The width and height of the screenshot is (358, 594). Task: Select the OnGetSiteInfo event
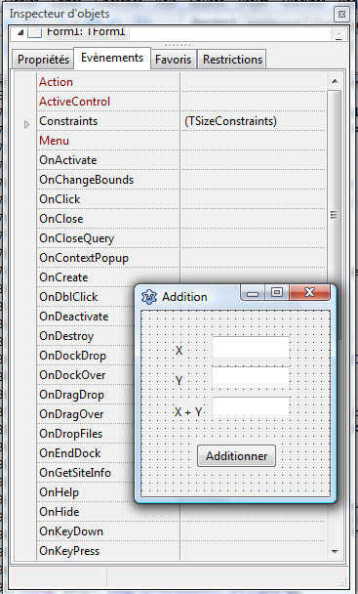pyautogui.click(x=75, y=473)
